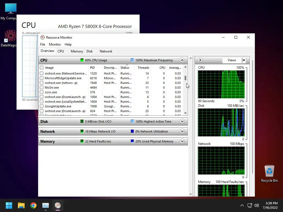
Task: Click the Disk activity graph in right pane
Action: tap(221, 122)
